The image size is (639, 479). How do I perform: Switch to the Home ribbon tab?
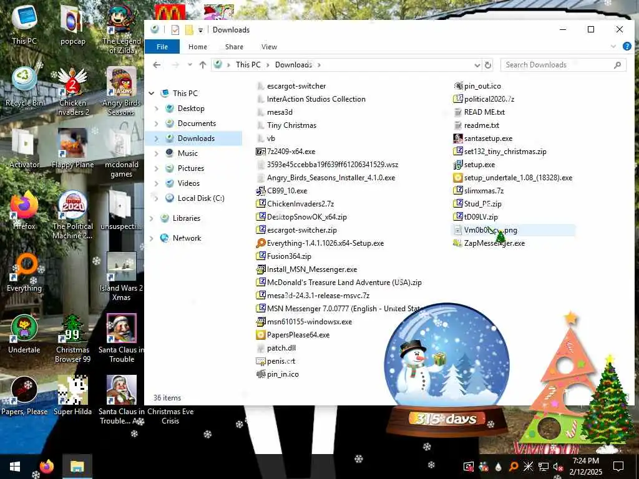pos(198,47)
